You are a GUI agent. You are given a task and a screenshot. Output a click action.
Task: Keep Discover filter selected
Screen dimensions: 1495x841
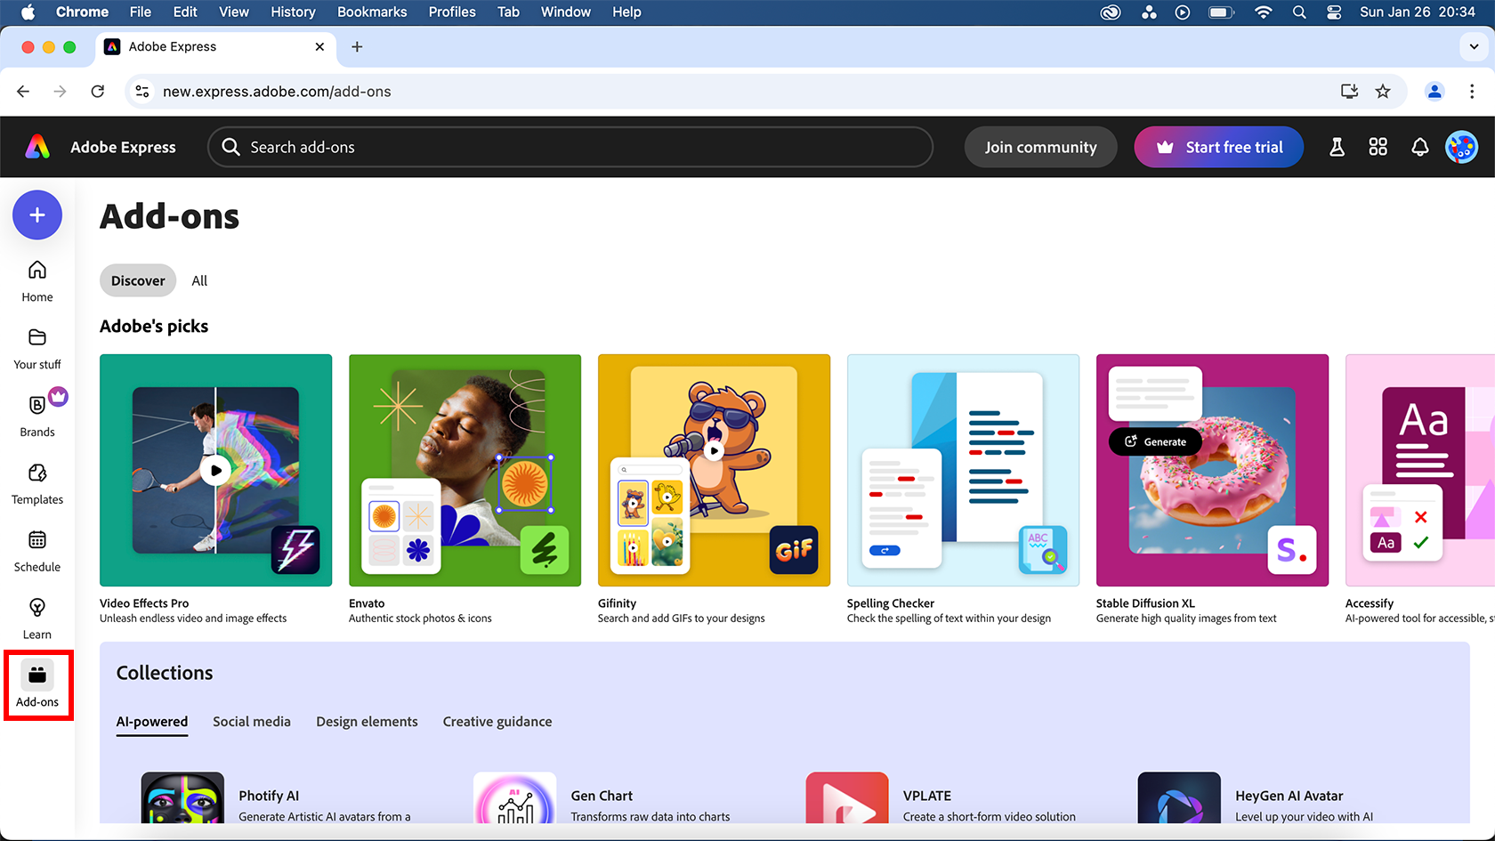(x=137, y=280)
